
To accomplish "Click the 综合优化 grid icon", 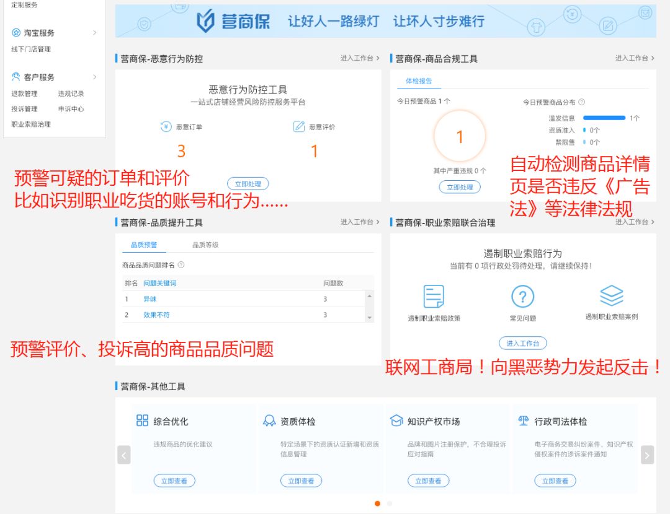I will 142,420.
